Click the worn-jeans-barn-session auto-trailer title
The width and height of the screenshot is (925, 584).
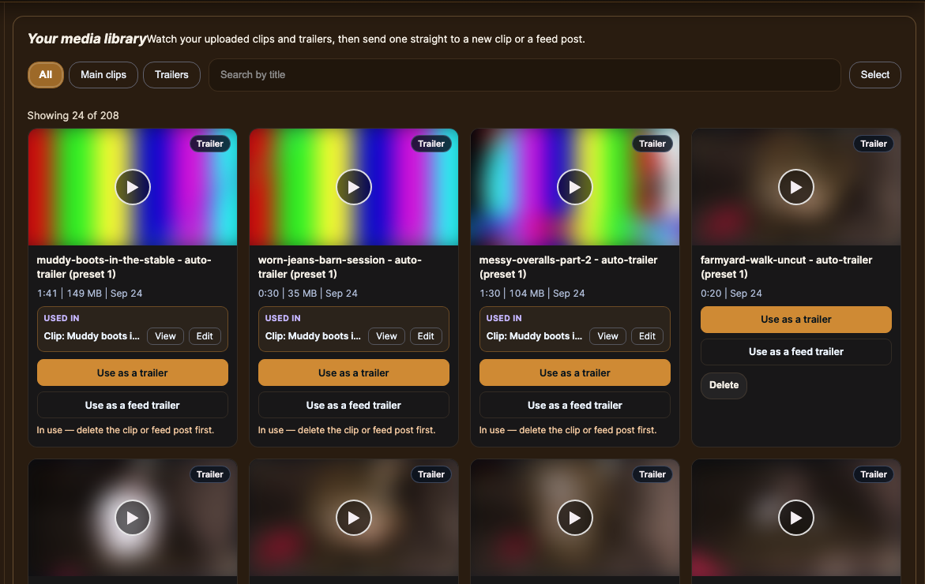tap(340, 267)
